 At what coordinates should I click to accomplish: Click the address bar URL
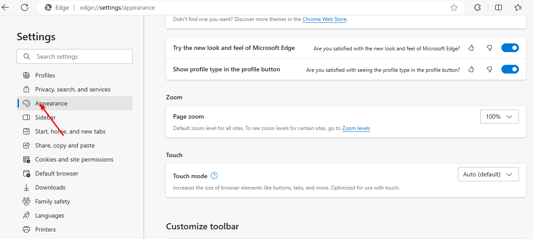pyautogui.click(x=117, y=7)
